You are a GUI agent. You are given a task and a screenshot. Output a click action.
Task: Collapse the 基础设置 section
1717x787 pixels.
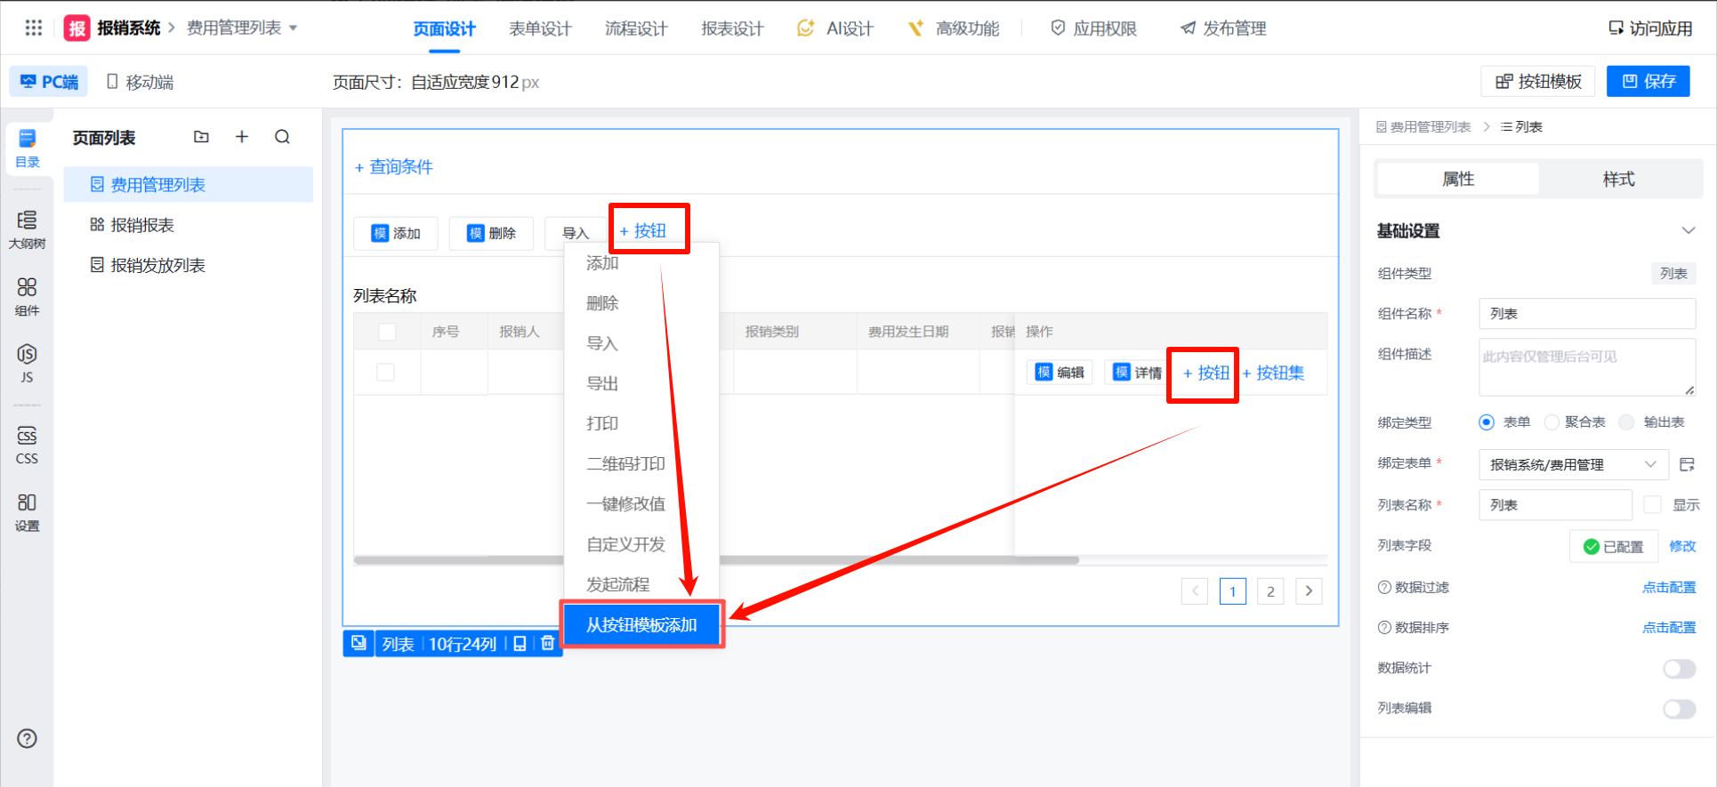(x=1688, y=230)
